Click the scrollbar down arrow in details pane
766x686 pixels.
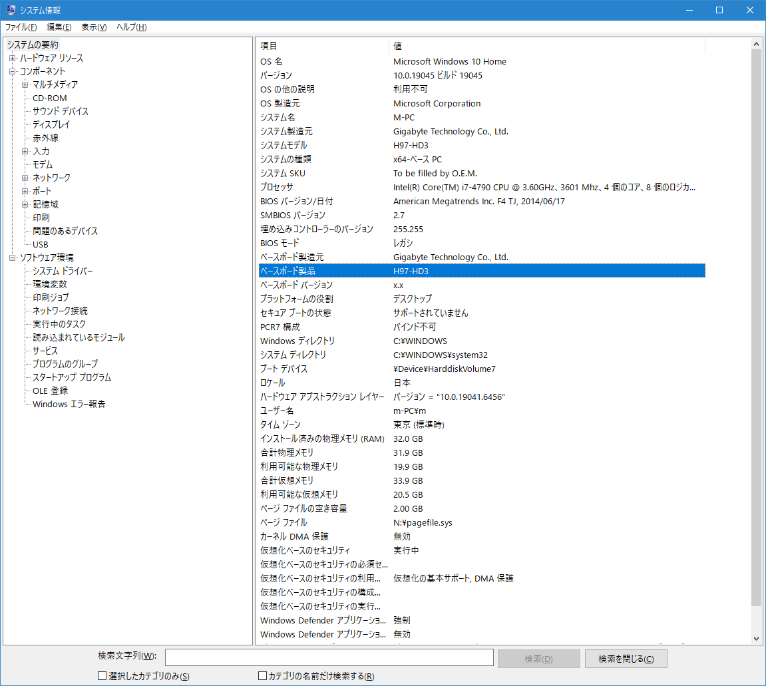click(x=756, y=638)
